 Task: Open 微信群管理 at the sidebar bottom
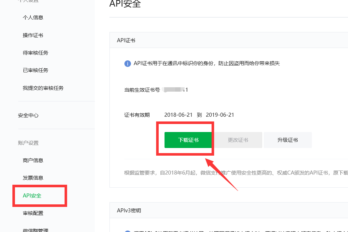35,229
